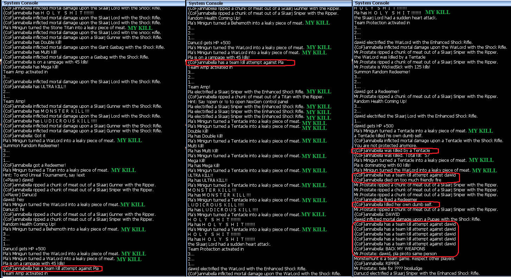Click the line "dawid got a Redeemer!"
This screenshot has height=278, width=511.
click(377, 91)
